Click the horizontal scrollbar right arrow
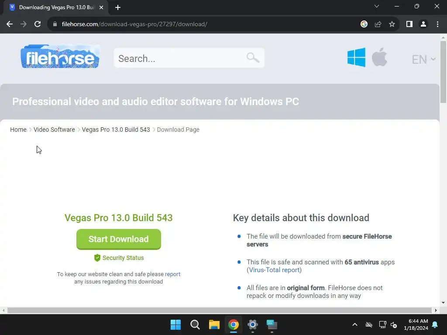 436,310
